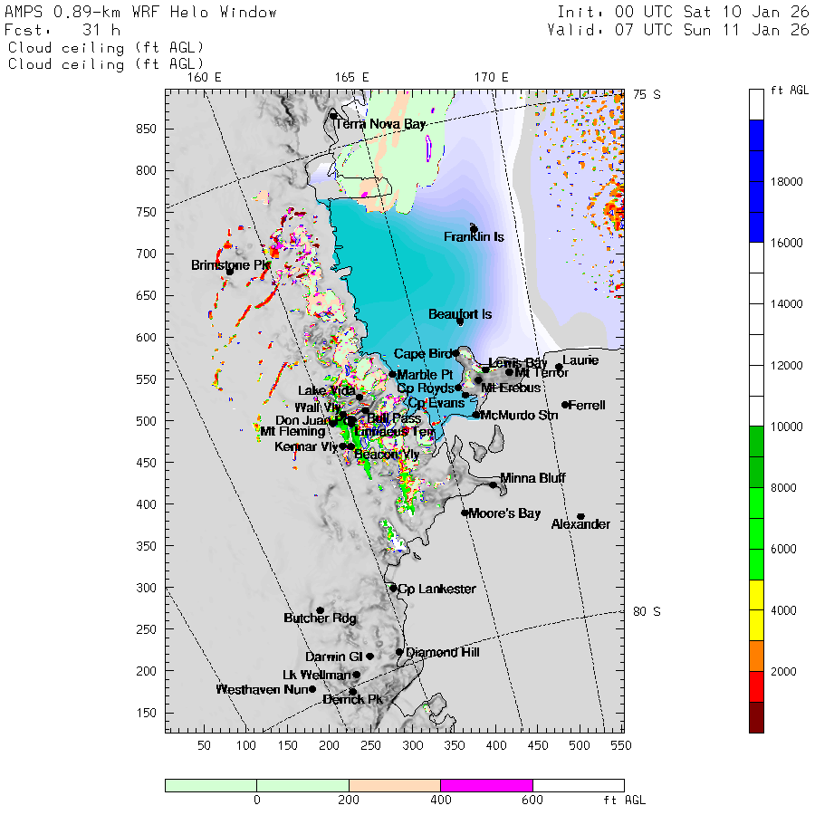Click the Ferrell station dot
This screenshot has height=815, width=815.
click(x=565, y=405)
